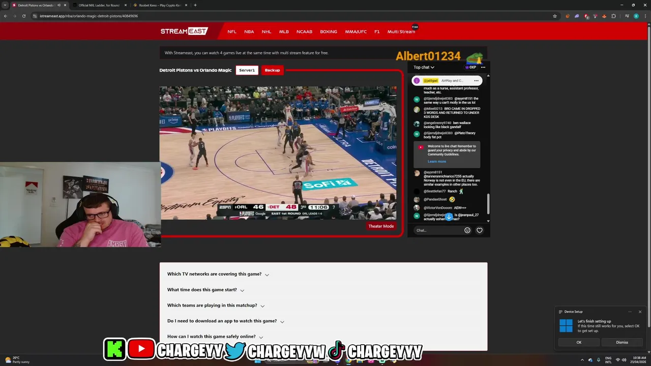Viewport: 651px width, 366px height.
Task: Close the Official NRL Ladder tab
Action: pos(125,5)
